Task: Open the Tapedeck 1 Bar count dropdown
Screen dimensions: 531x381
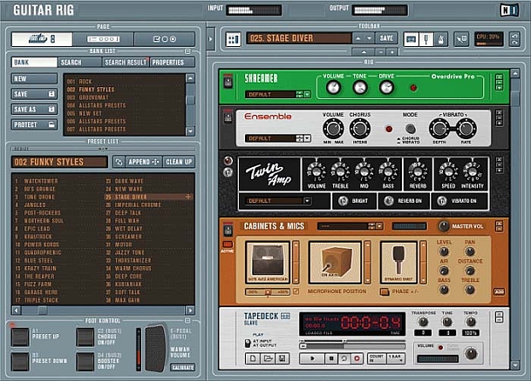Action: tap(396, 358)
